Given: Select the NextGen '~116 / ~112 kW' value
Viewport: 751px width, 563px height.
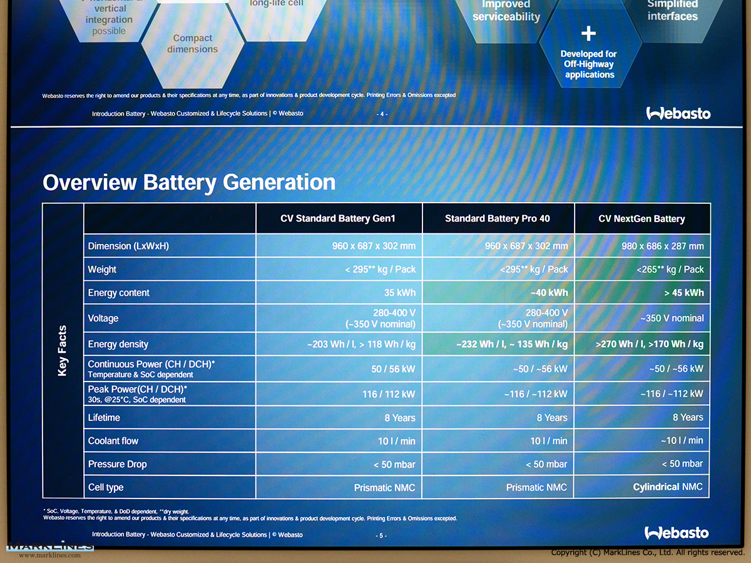Looking at the screenshot, I should (672, 394).
